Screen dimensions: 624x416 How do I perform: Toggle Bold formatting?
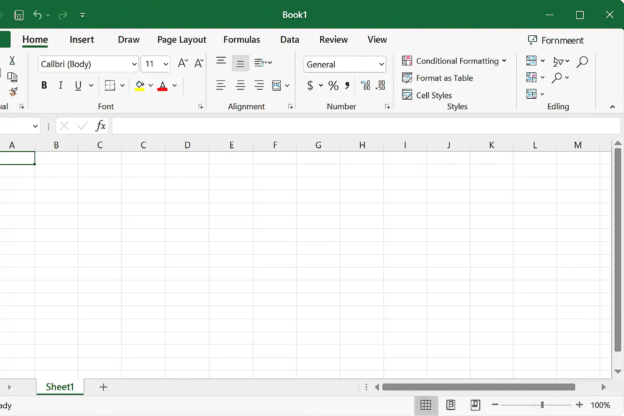tap(44, 85)
